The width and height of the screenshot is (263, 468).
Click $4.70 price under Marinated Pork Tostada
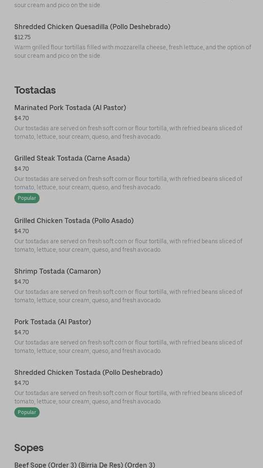coord(21,118)
